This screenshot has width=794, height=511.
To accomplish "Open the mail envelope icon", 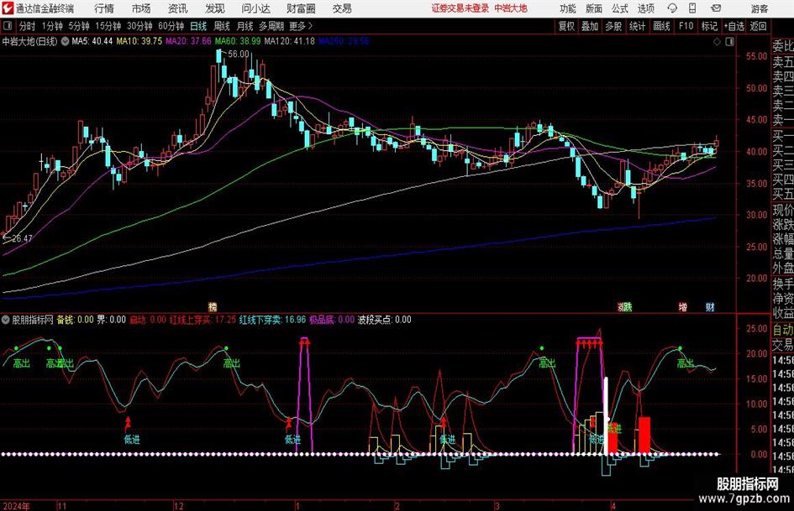I will tap(716, 8).
